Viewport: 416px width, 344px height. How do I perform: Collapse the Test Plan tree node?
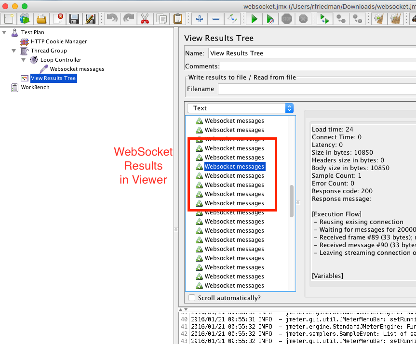5,33
